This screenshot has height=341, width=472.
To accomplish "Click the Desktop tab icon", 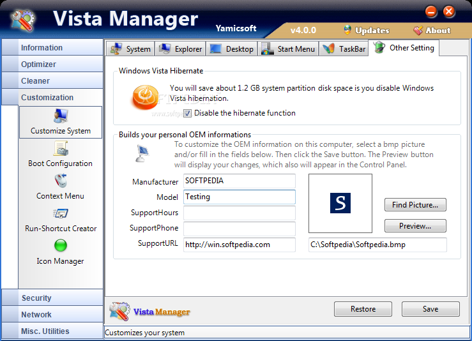I will (x=215, y=49).
